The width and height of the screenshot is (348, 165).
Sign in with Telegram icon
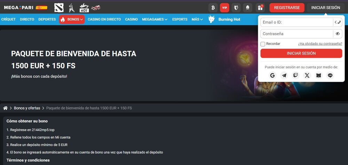coord(284,76)
